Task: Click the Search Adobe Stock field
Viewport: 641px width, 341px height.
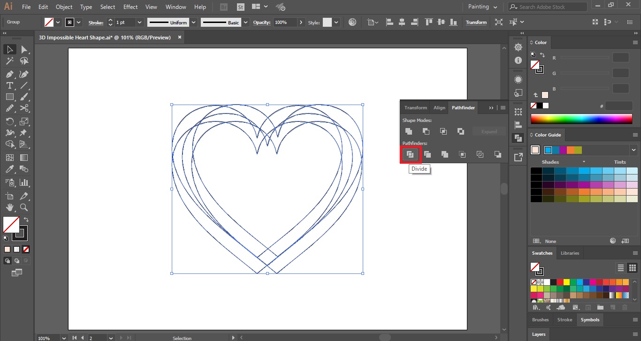Action: (x=547, y=7)
